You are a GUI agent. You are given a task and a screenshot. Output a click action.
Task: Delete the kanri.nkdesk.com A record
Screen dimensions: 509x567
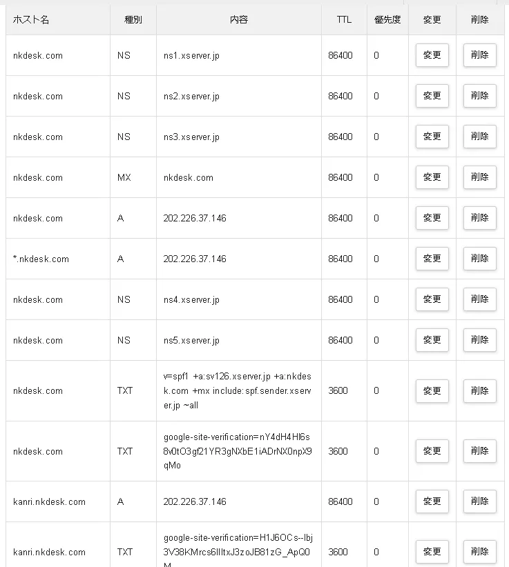pos(479,501)
